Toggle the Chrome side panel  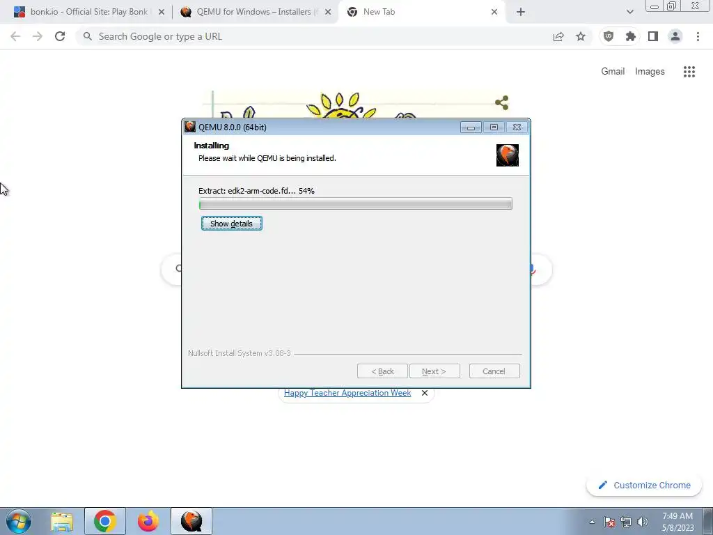[653, 36]
